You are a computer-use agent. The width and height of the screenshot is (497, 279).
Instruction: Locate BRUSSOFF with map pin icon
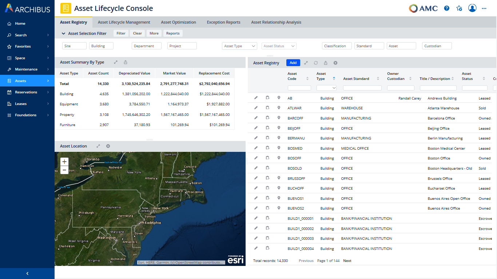tap(279, 178)
